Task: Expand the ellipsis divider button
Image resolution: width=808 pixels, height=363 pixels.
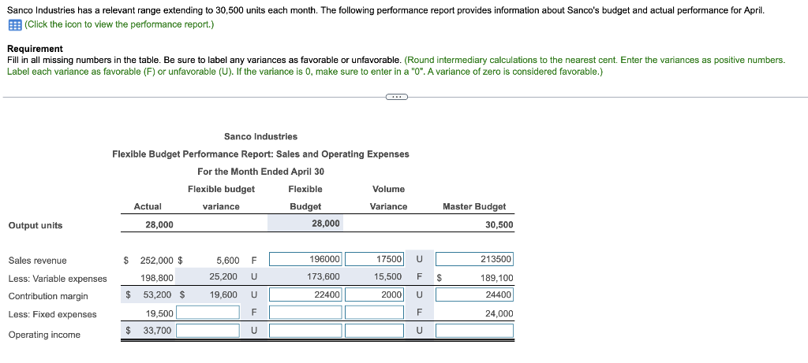Action: pos(396,96)
